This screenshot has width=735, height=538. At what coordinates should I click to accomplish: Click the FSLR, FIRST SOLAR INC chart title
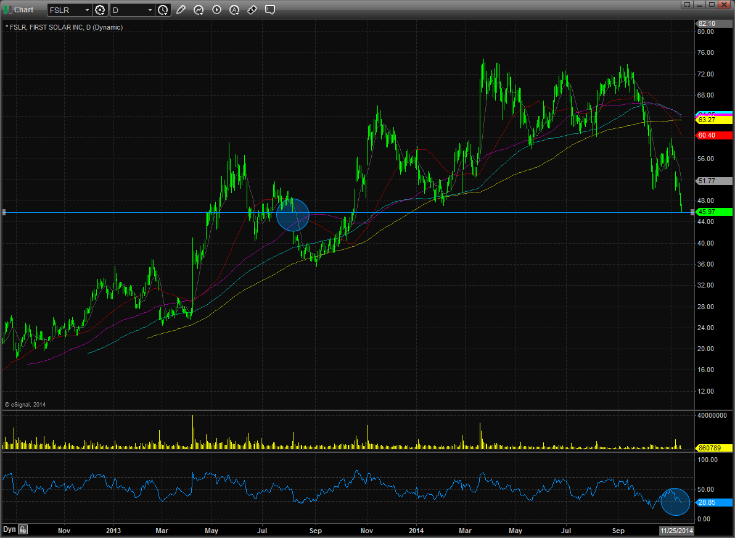(64, 27)
